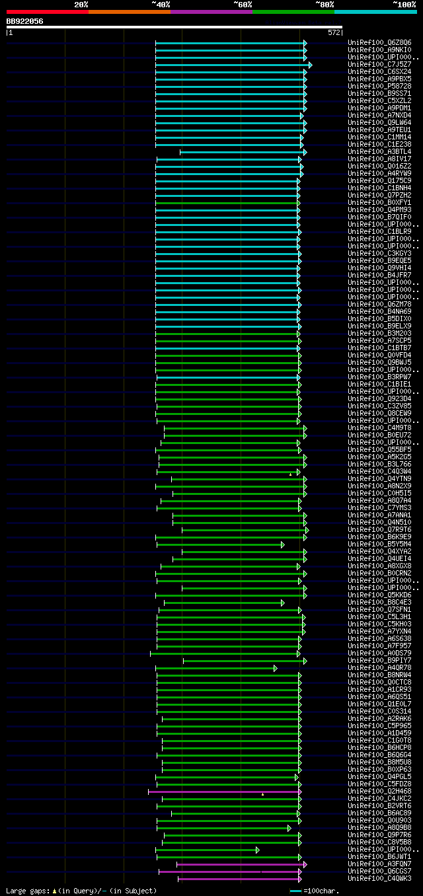Select label UniRef100_Q4UEI4
Screen dimensions: 423x896
[x=379, y=559]
